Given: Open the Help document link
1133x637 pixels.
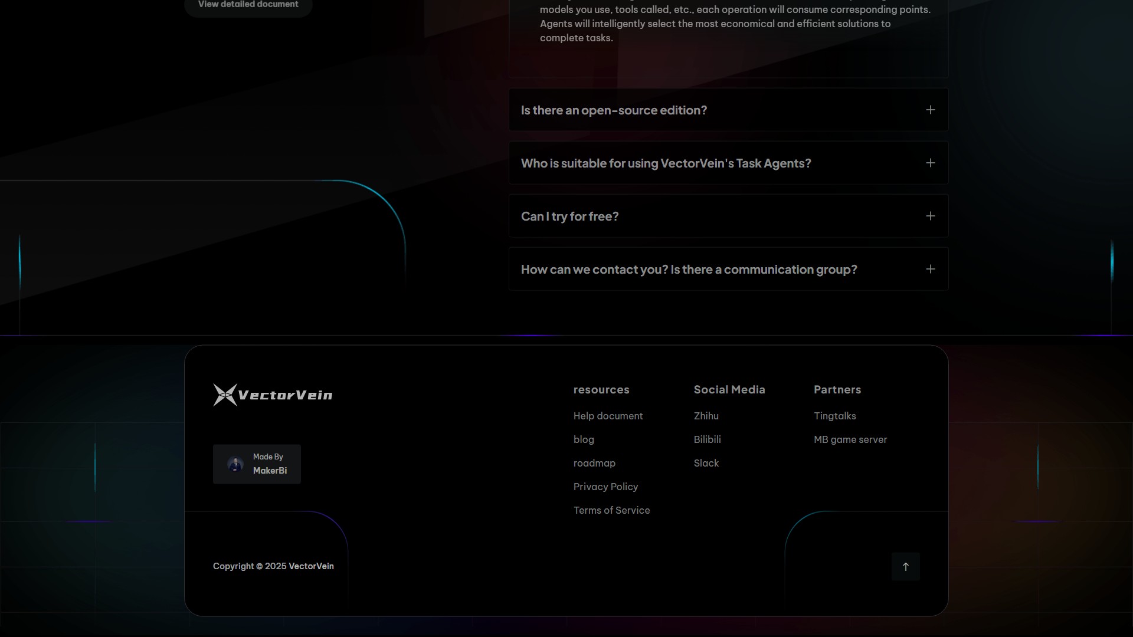Looking at the screenshot, I should [608, 416].
